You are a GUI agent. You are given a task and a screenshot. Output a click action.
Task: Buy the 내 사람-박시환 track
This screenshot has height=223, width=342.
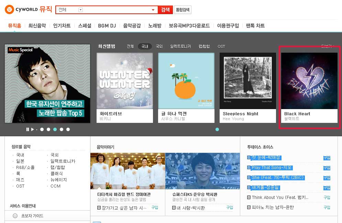(230, 208)
